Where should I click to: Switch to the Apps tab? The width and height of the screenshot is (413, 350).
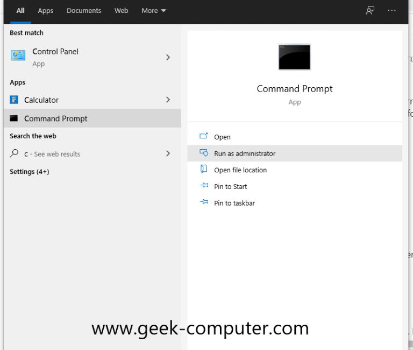tap(46, 11)
